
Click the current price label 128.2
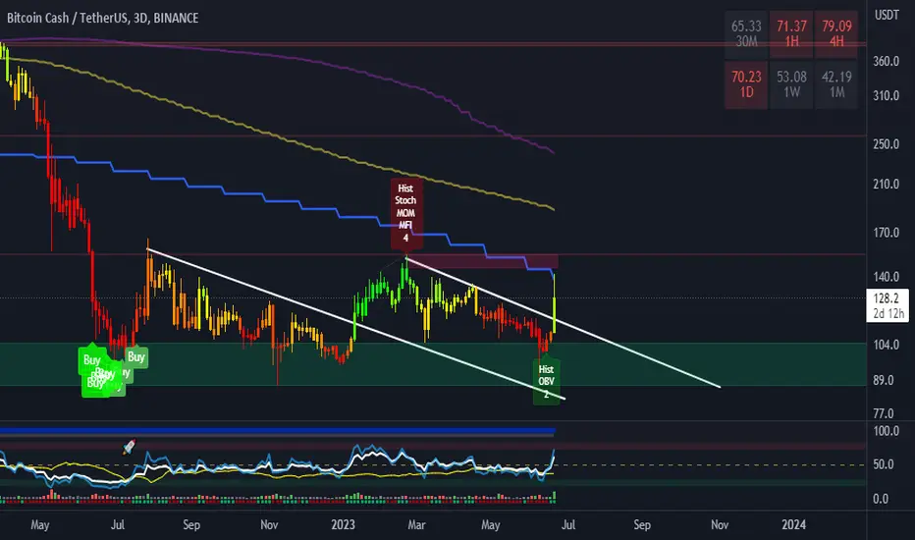pyautogui.click(x=888, y=305)
